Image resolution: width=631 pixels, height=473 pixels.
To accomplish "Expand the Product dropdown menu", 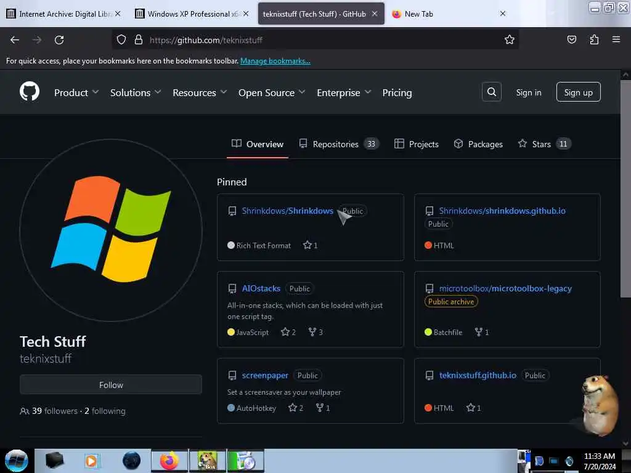I will (76, 93).
